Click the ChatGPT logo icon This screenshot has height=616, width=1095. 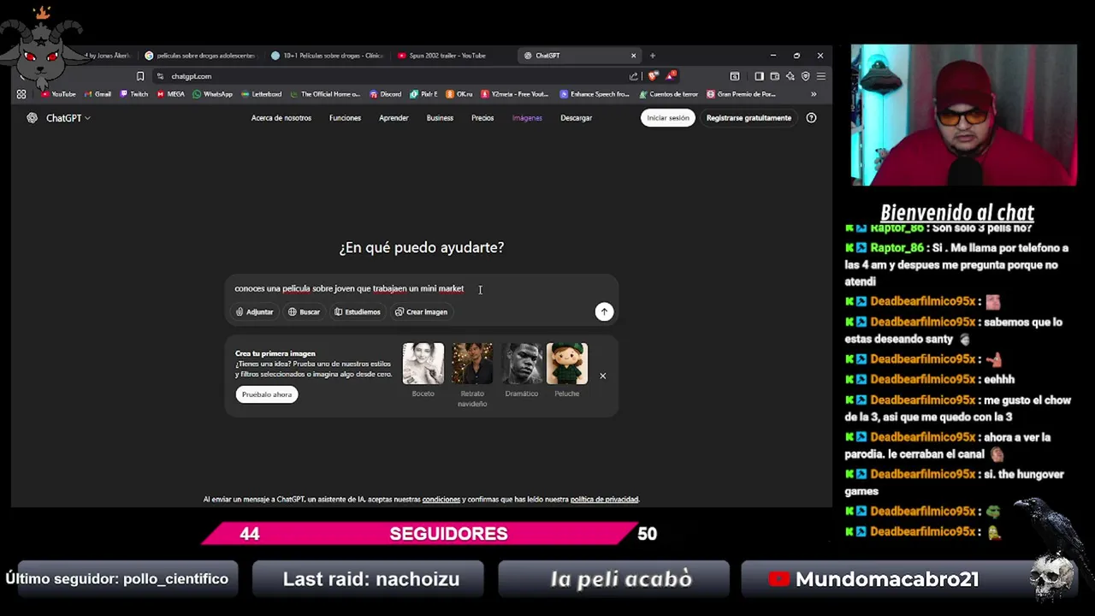coord(32,118)
